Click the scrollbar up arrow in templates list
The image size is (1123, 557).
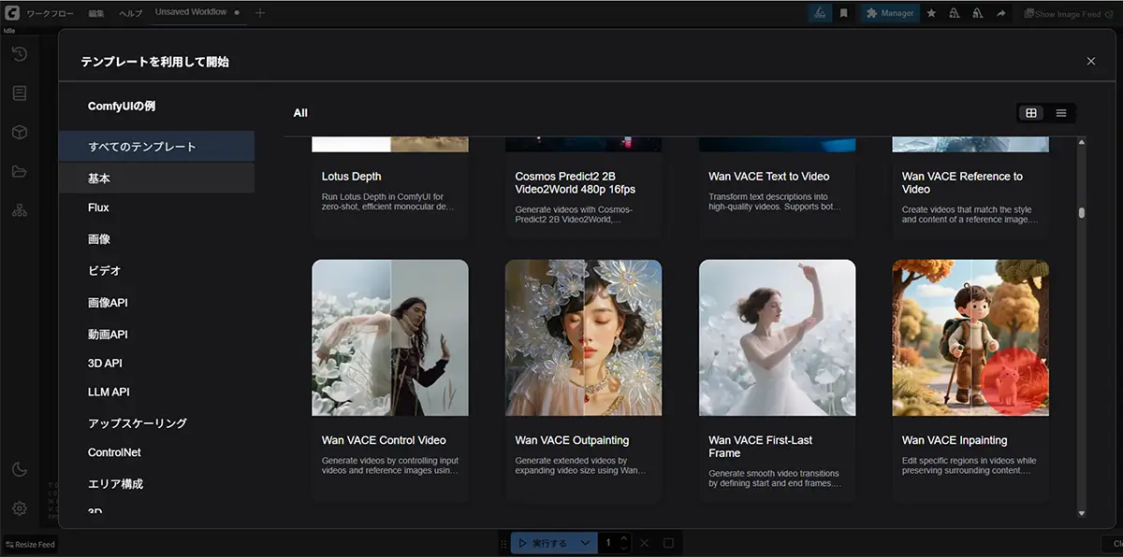point(1082,143)
